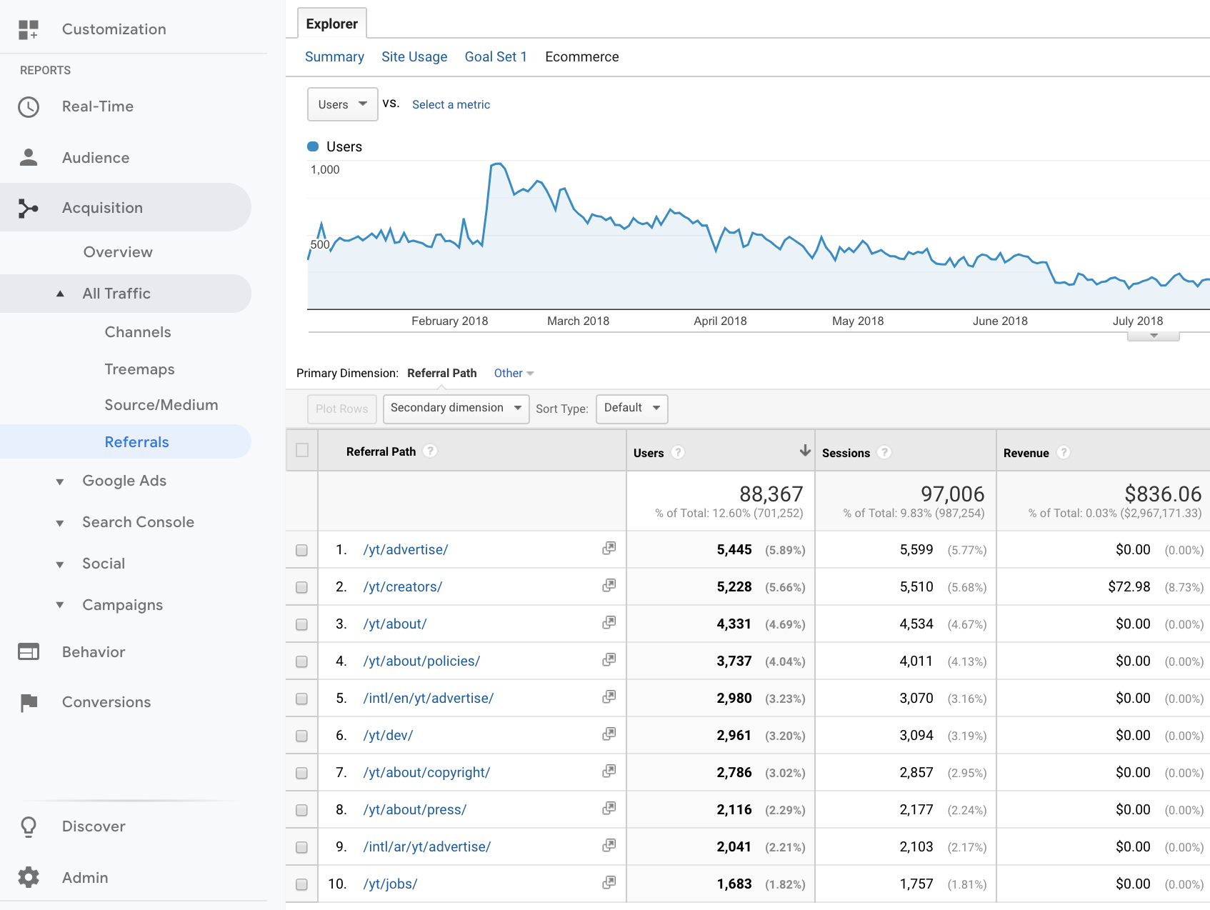The image size is (1210, 910).
Task: Open the Sort Type Default dropdown
Action: (631, 409)
